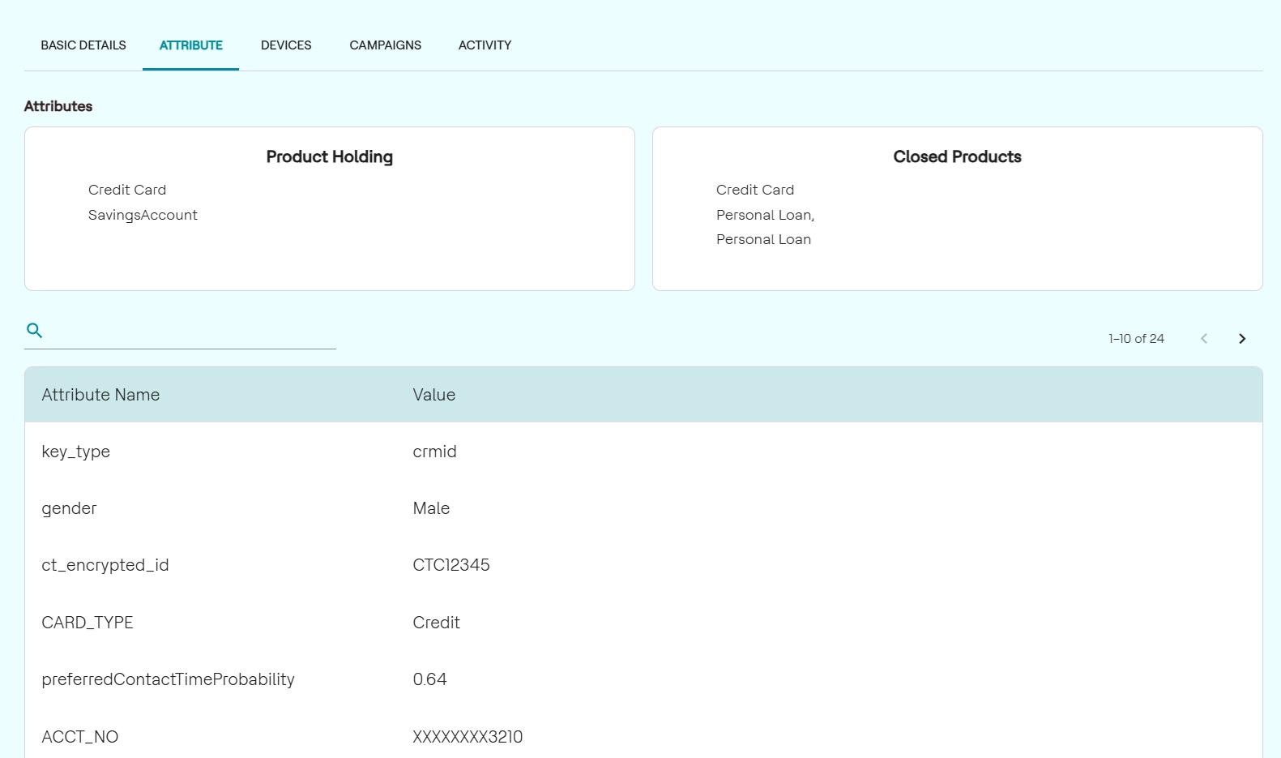Click the ACCT_NO masked value
This screenshot has width=1281, height=758.
(468, 737)
